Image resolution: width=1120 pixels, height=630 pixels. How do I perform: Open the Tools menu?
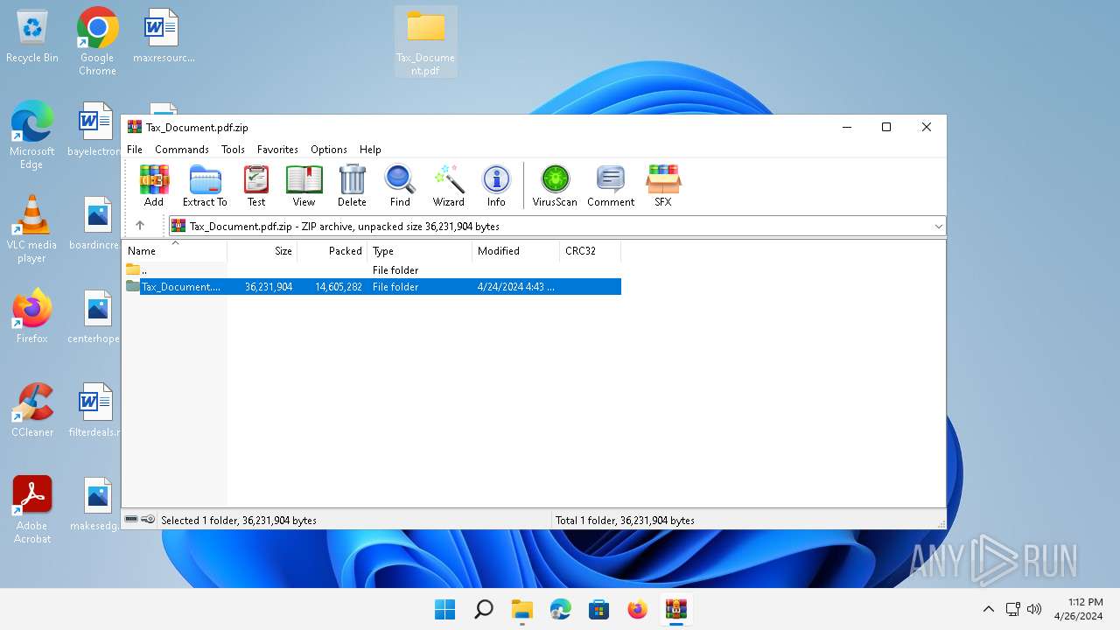pyautogui.click(x=233, y=150)
